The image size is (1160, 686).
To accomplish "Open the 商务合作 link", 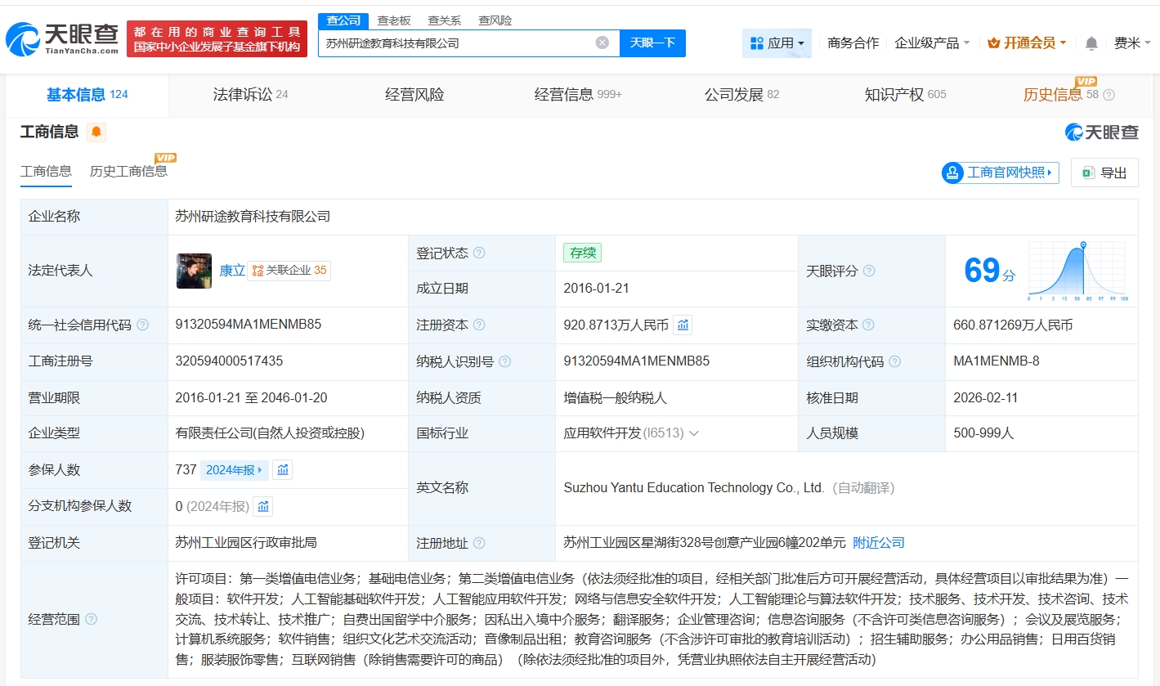I will [x=853, y=43].
